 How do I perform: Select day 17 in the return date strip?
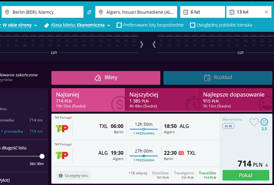pyautogui.click(x=237, y=43)
